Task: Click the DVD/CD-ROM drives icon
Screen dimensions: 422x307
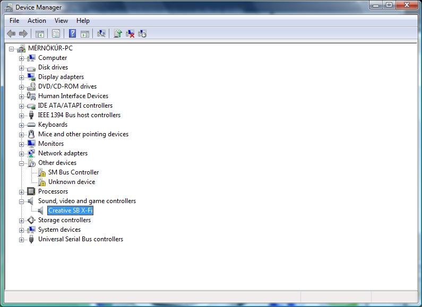Action: (31, 86)
